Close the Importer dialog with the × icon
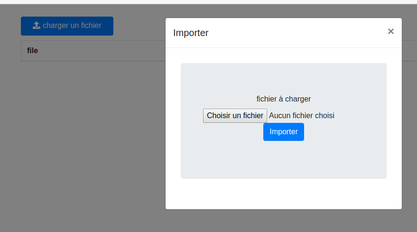 click(390, 31)
